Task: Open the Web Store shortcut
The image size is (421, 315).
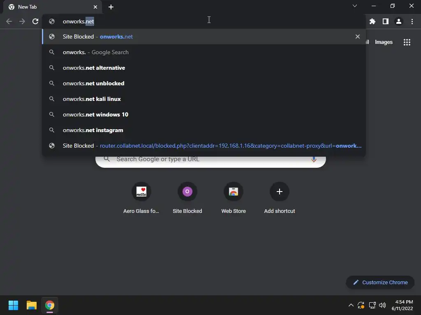Action: click(x=234, y=198)
